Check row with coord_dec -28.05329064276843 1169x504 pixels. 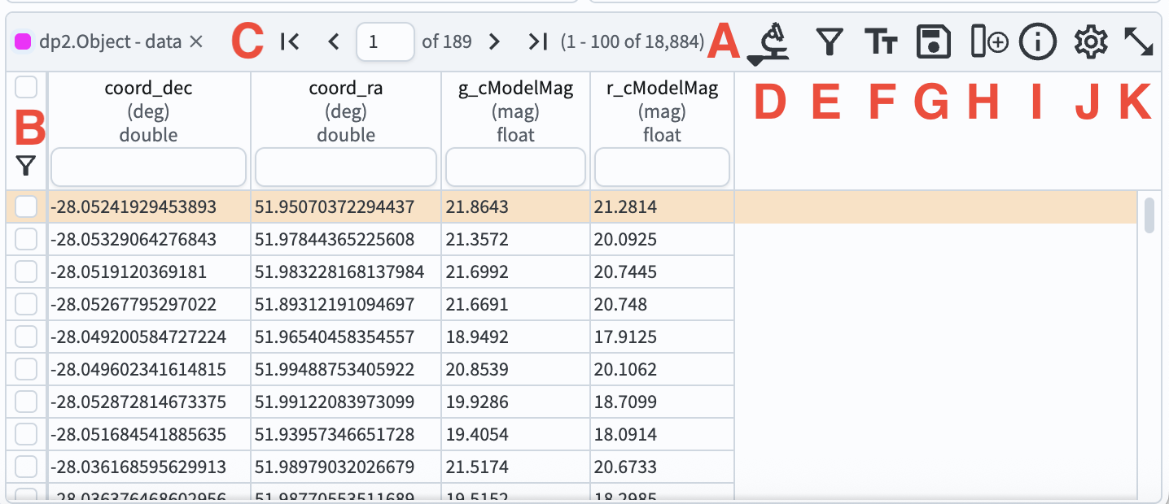click(26, 239)
